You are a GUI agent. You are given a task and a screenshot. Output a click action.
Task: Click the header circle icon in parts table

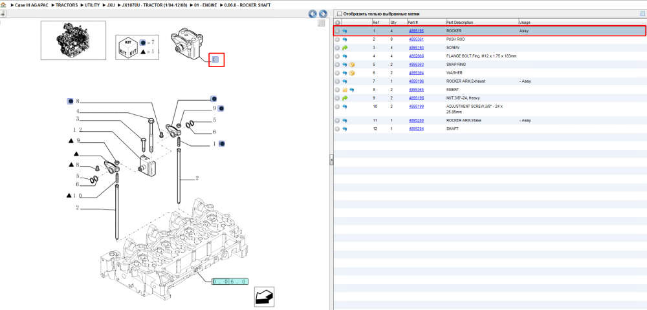click(x=337, y=22)
